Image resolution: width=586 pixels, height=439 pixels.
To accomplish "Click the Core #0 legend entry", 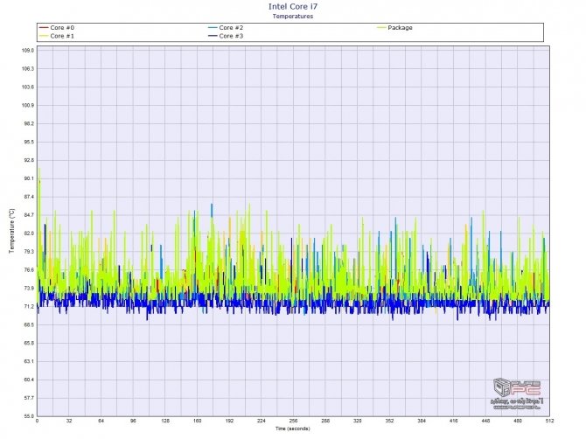I will (57, 28).
